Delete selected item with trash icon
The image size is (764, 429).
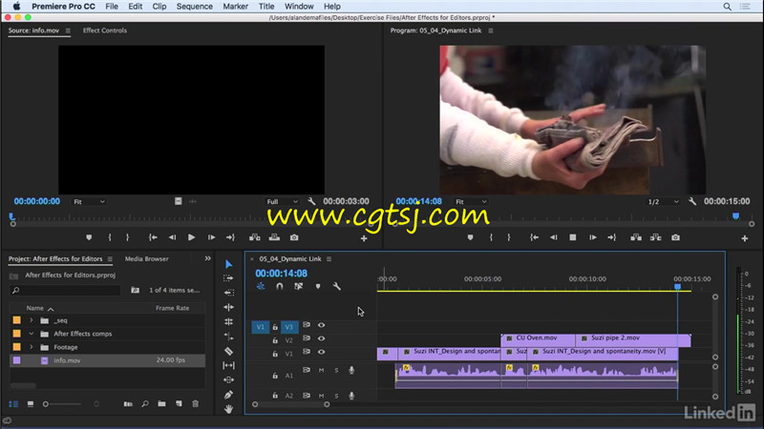click(x=196, y=403)
